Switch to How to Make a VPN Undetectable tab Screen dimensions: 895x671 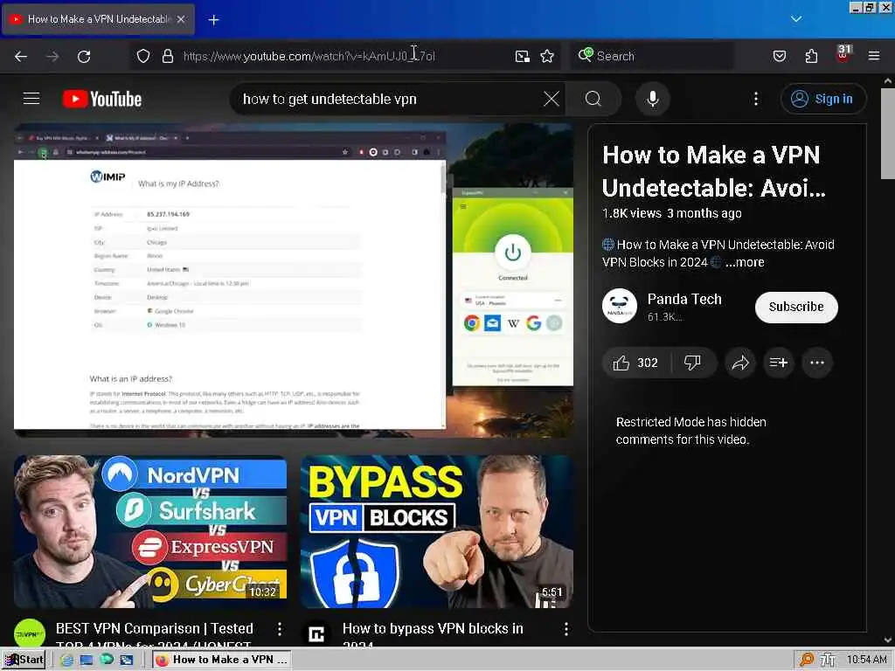click(99, 19)
